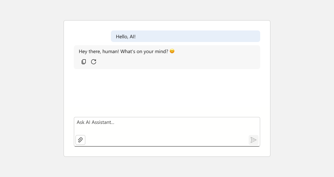
Task: Click card margin below the prompt box
Action: coord(167,151)
